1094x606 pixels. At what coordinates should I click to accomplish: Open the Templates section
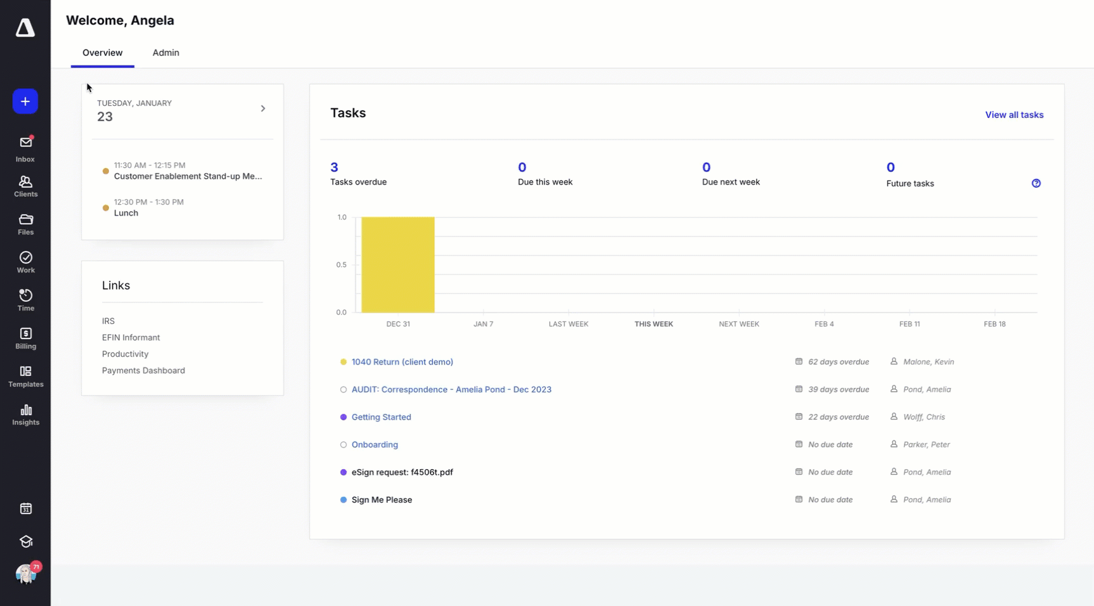coord(25,376)
